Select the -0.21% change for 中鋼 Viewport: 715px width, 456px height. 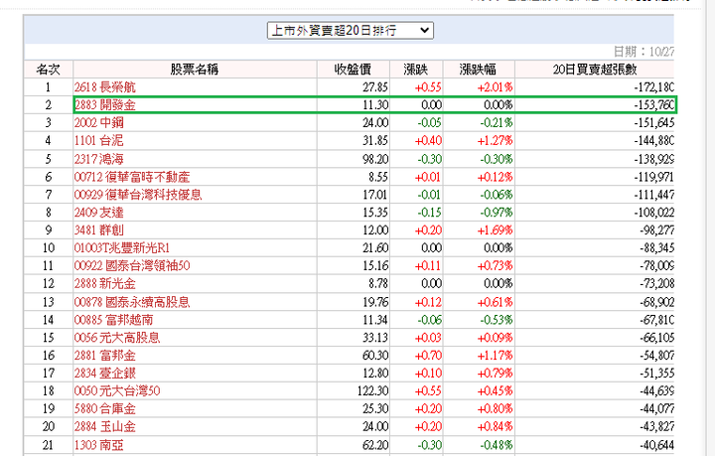[497, 122]
